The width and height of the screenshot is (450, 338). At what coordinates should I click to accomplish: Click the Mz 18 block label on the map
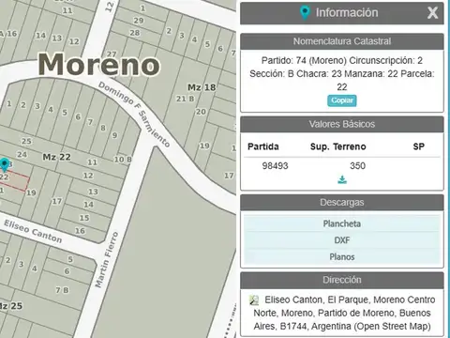[x=202, y=87]
